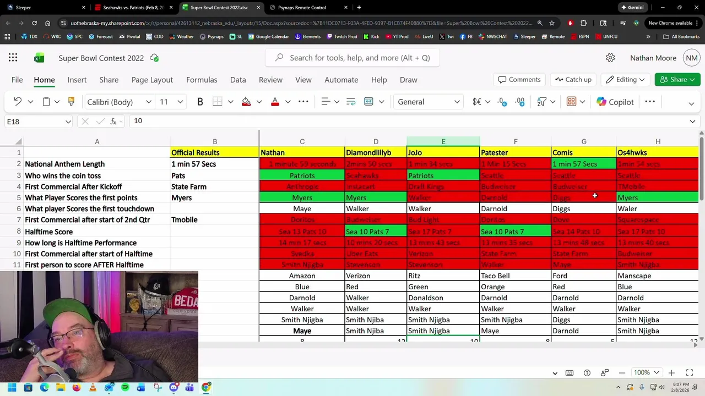The height and width of the screenshot is (396, 705).
Task: Click Sort and Filter icon
Action: point(541,102)
